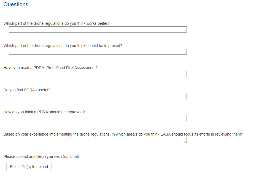Click the 'should be improved' regulations answer field
Viewport: 267px width, 176px height.
point(98,52)
